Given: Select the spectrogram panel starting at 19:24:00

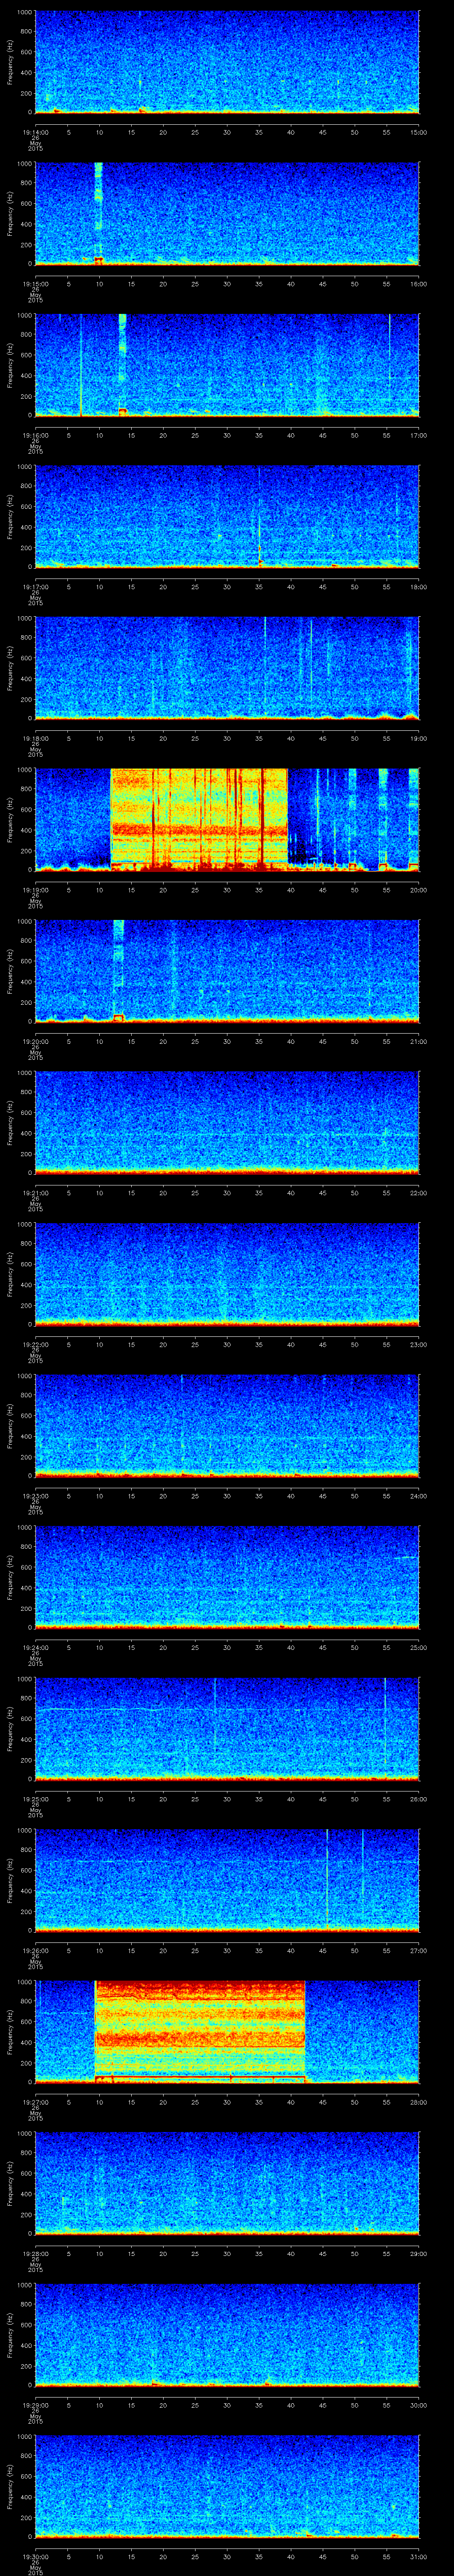Looking at the screenshot, I should tap(227, 1577).
